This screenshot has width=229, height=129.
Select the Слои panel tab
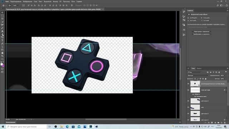tap(193, 68)
